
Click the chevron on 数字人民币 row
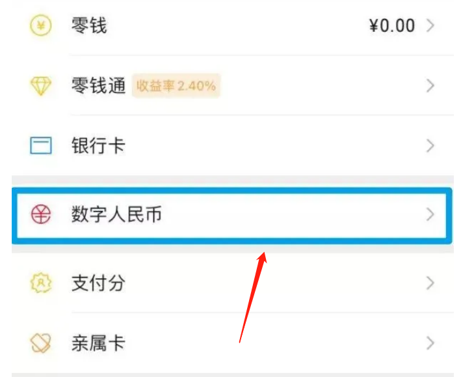430,214
